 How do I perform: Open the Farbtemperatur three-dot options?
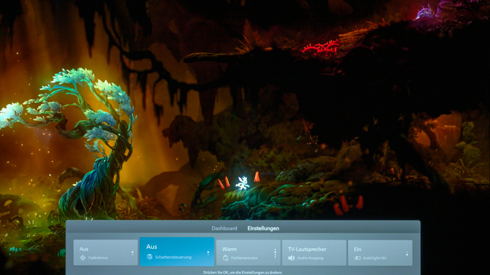[275, 253]
